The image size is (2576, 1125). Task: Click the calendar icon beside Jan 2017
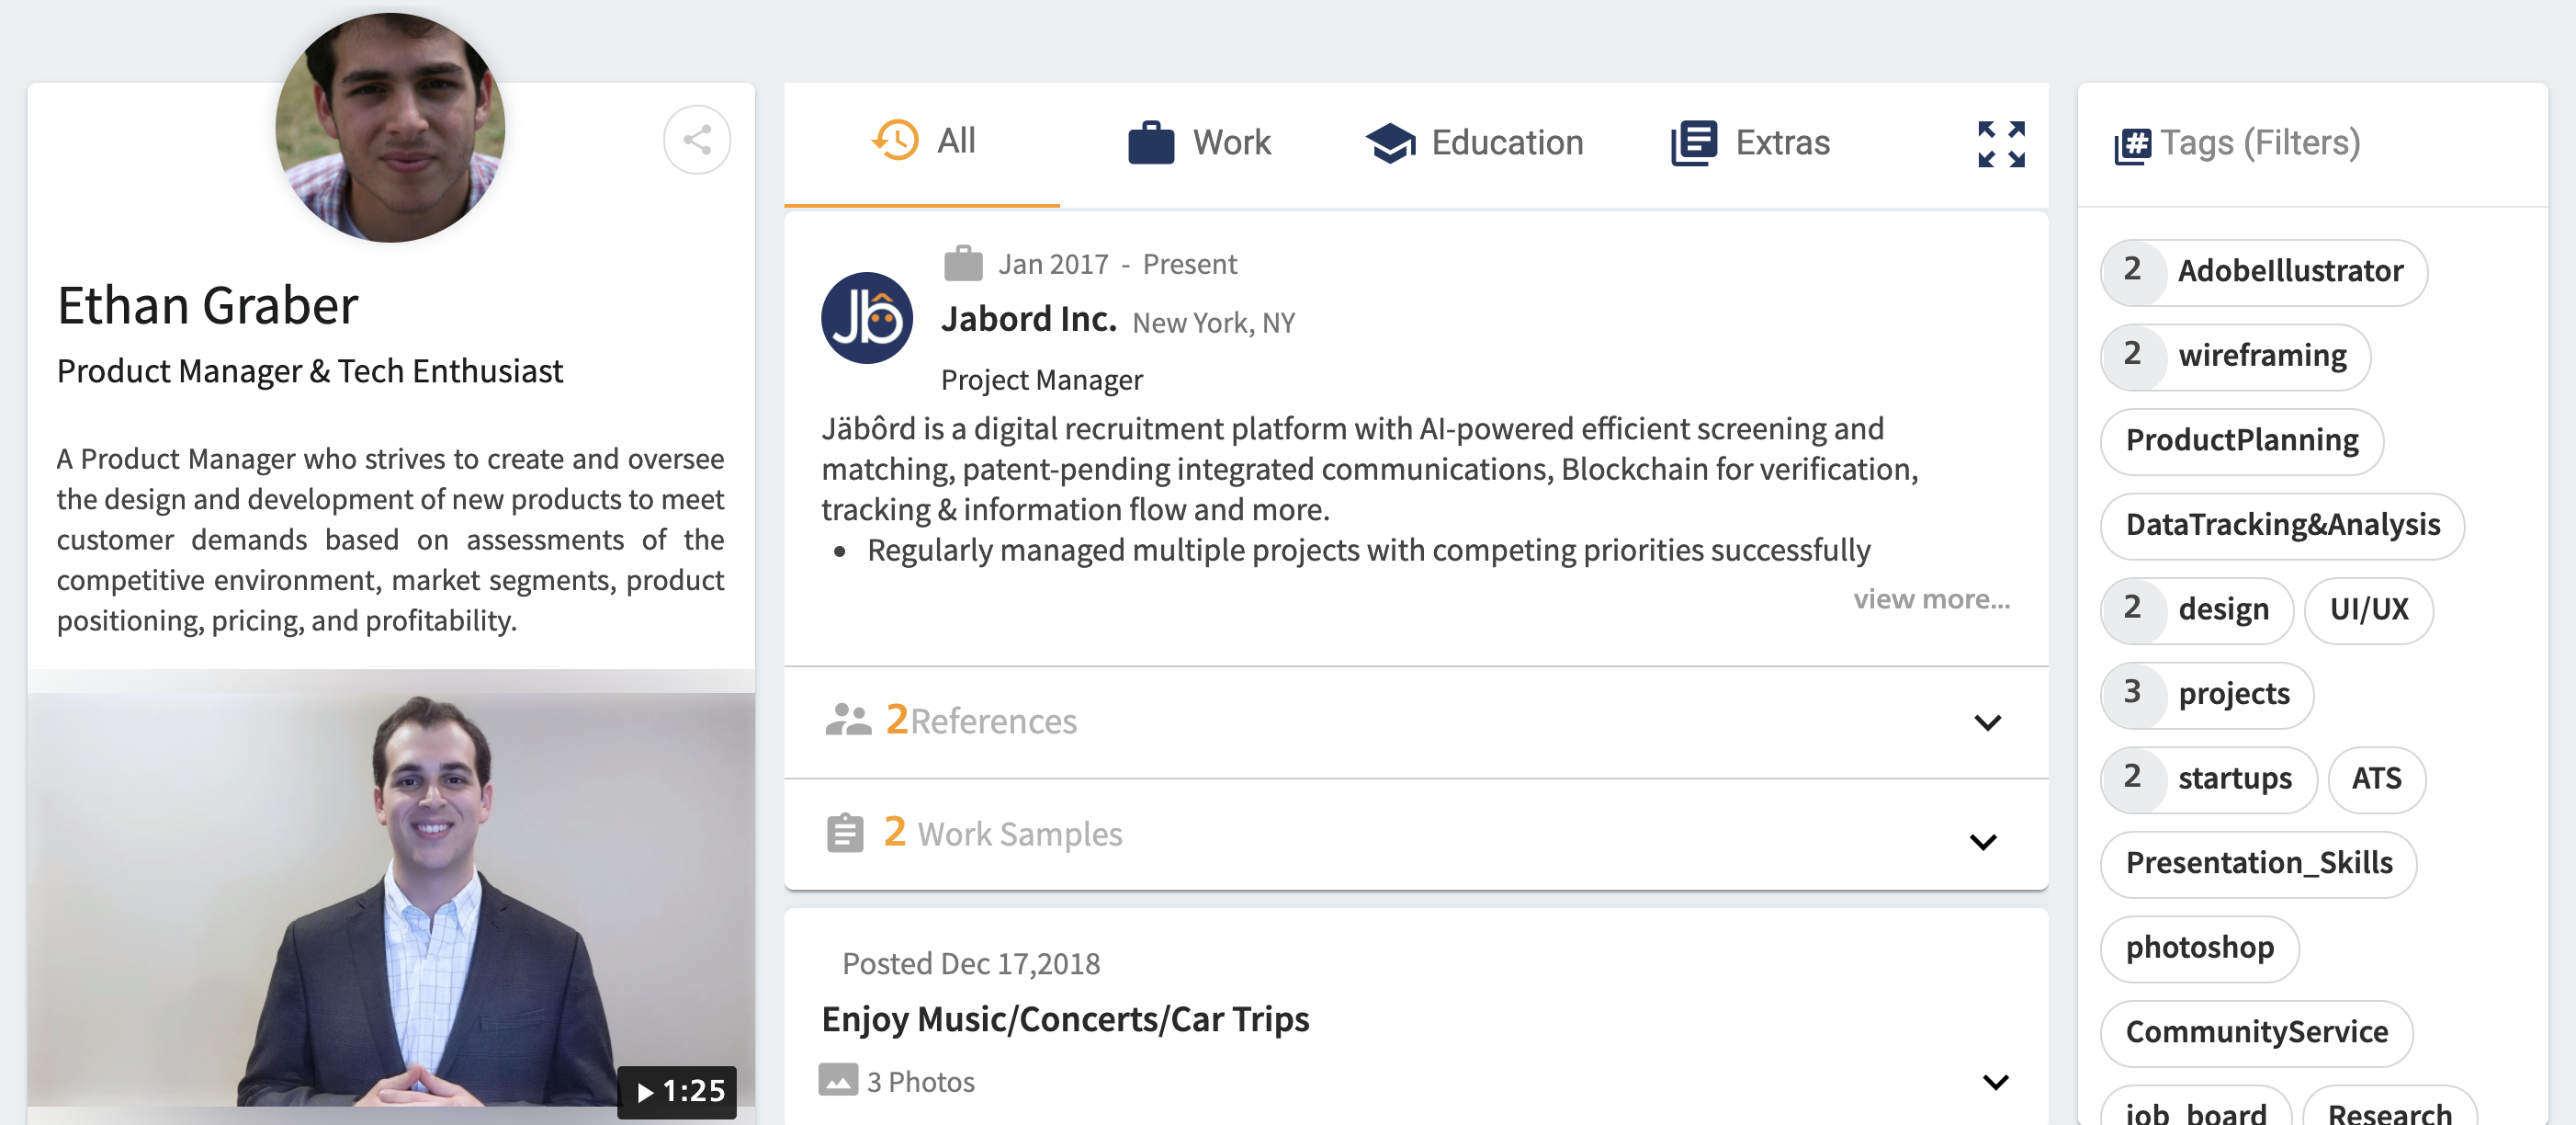[x=963, y=261]
